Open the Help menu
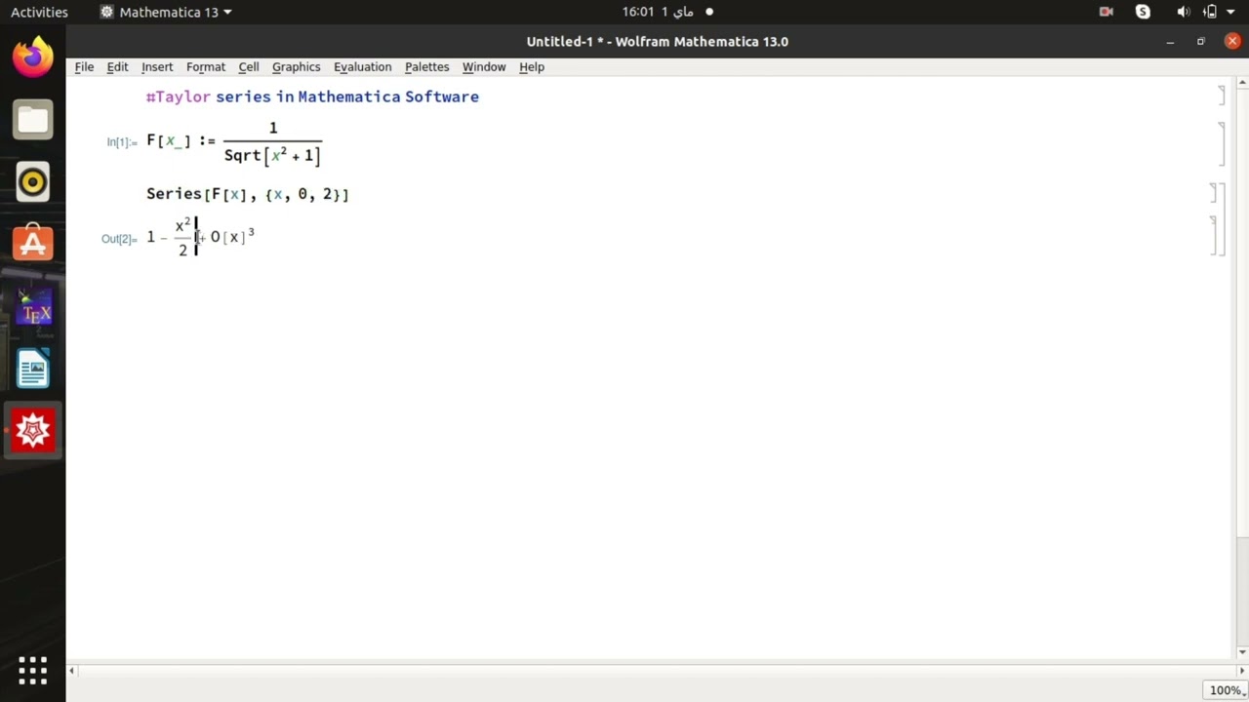 click(x=532, y=66)
